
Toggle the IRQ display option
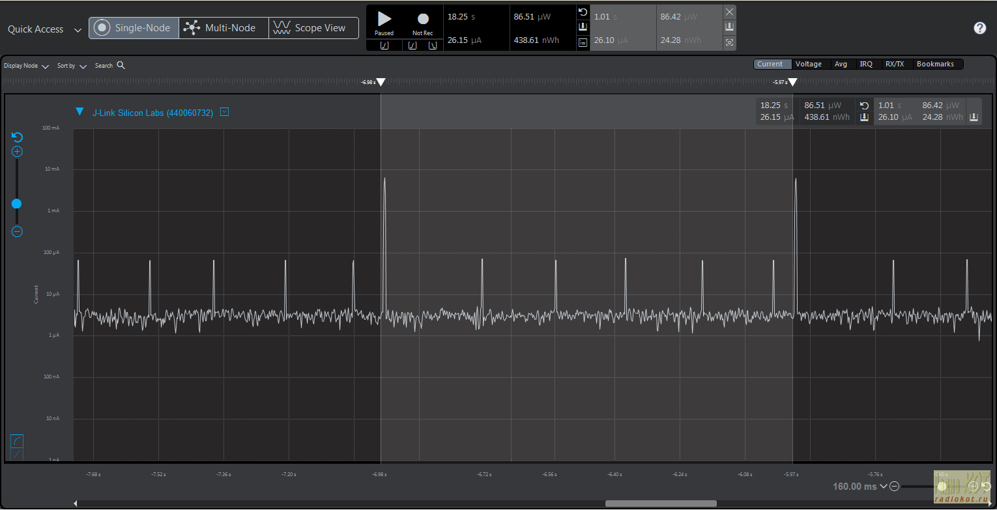pyautogui.click(x=865, y=64)
